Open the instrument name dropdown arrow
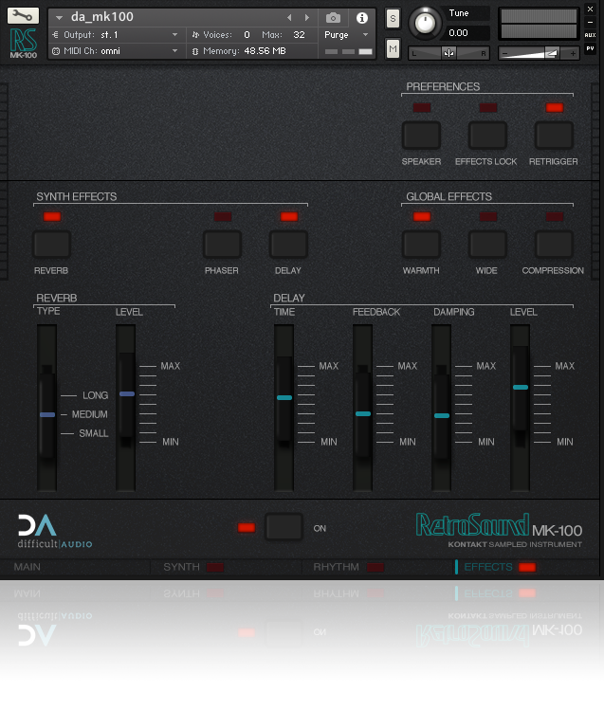The image size is (604, 711). click(59, 18)
